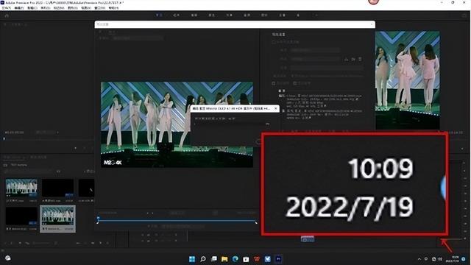Click the encoding progress bar
Image resolution: width=471 pixels, height=265 pixels.
(230, 124)
